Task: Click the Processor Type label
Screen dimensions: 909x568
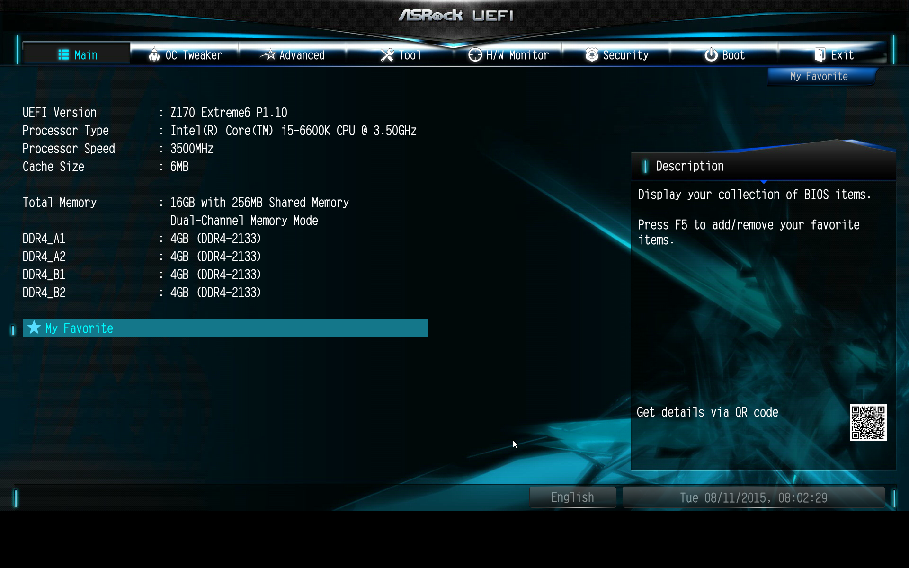Action: [x=66, y=131]
